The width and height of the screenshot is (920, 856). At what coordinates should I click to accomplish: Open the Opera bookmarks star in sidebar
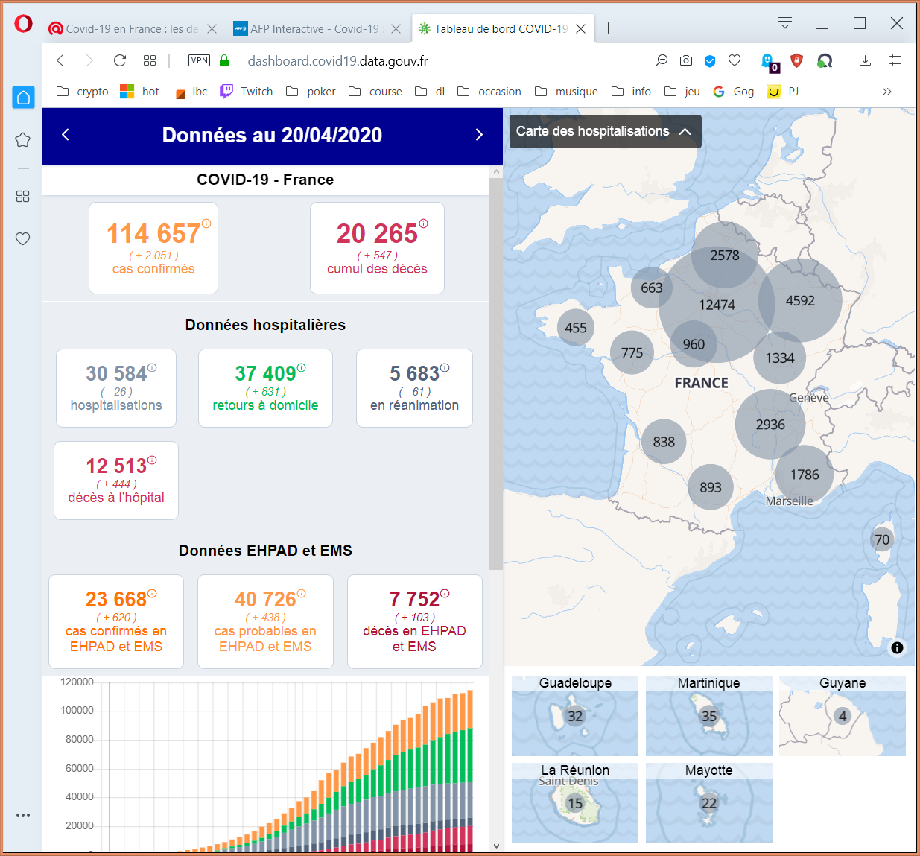(x=23, y=139)
